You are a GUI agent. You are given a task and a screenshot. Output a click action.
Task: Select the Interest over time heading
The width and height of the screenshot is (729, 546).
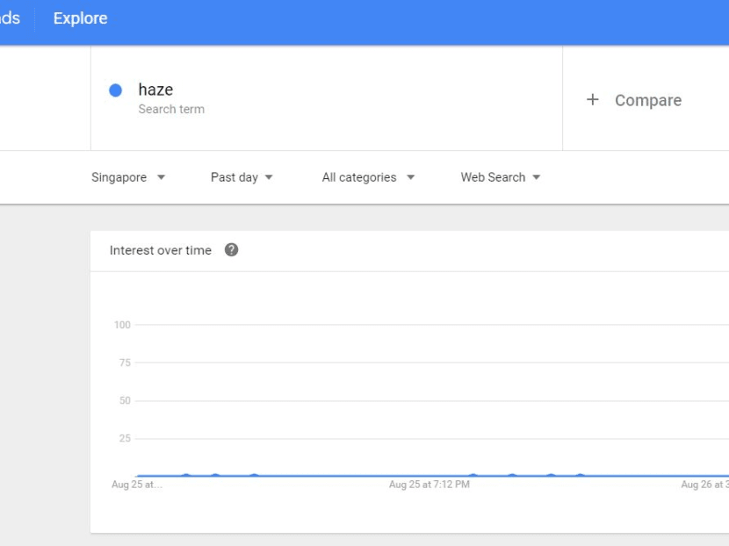pyautogui.click(x=161, y=250)
